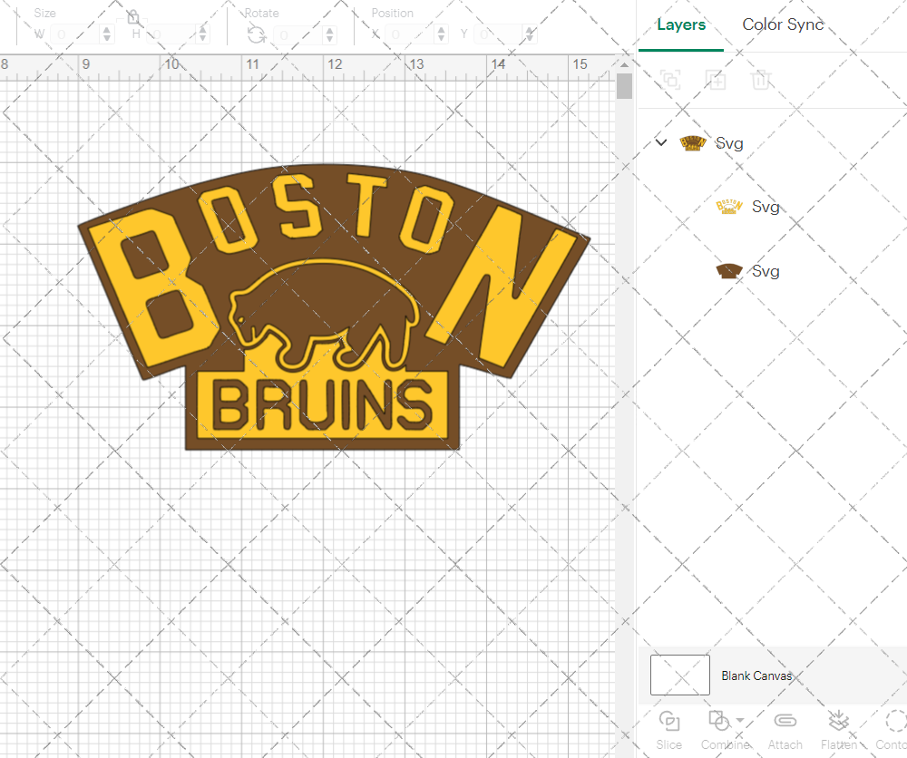Click the brown shape layer thumbnail
This screenshot has width=907, height=758.
coord(729,270)
